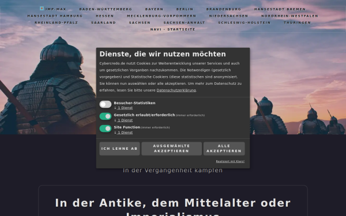
Task: Click the In der Vergangenheit kämpfen subtitle
Action: 173,170
